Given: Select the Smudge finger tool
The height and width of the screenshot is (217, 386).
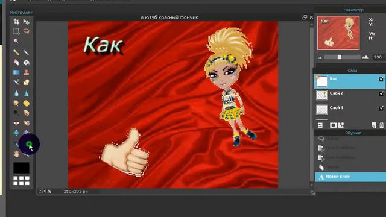Looking at the screenshot, I should (16, 103).
